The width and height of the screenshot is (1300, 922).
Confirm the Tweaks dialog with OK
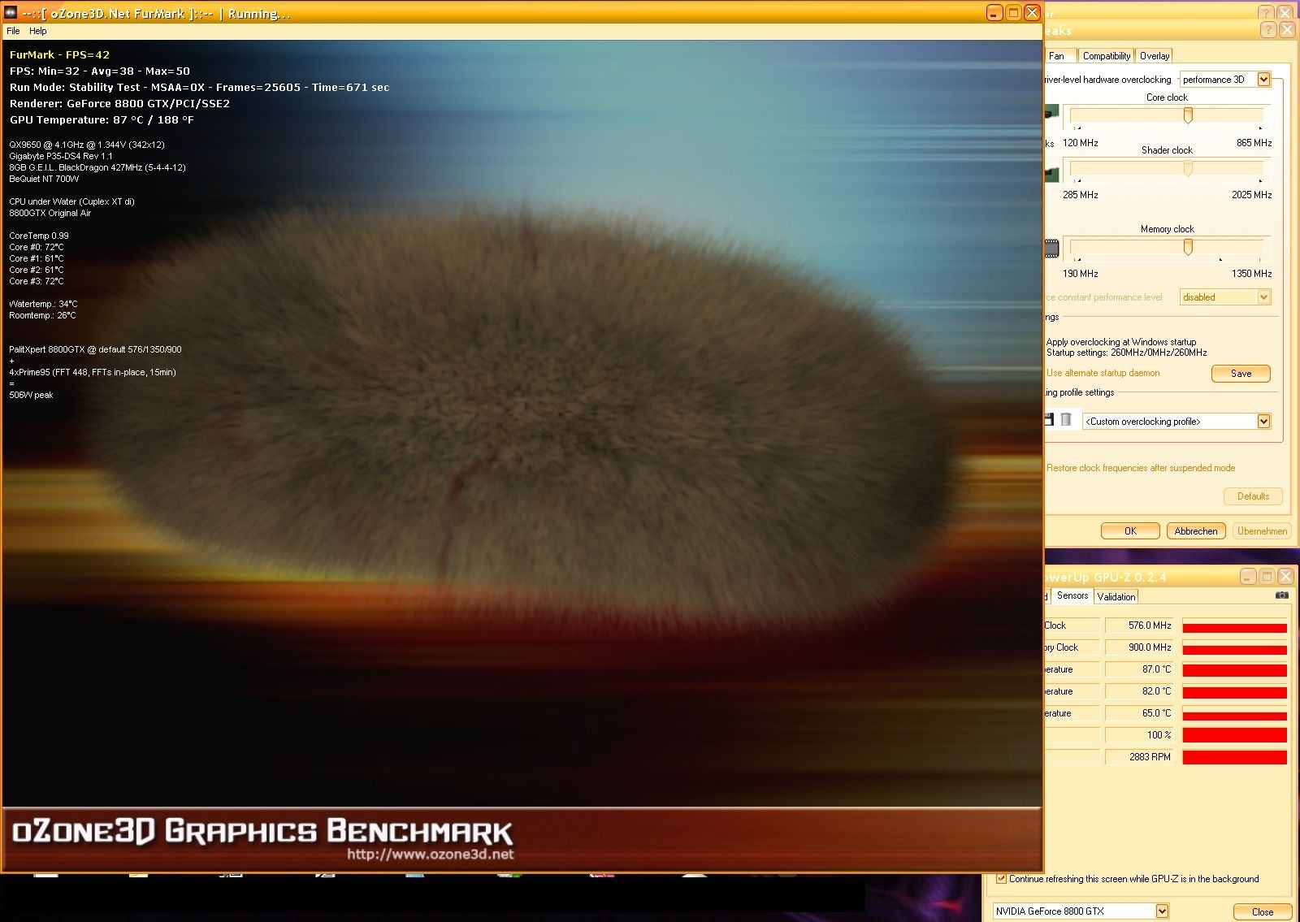[x=1130, y=531]
